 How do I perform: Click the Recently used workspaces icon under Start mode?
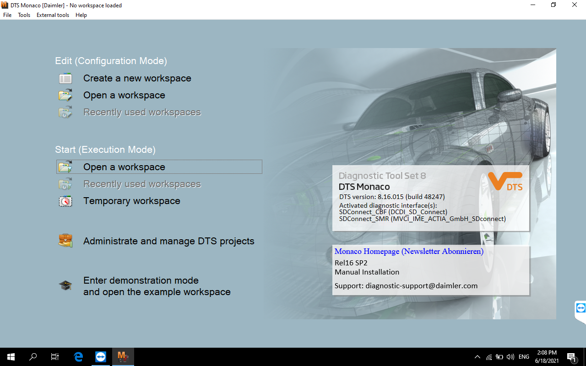pyautogui.click(x=65, y=184)
